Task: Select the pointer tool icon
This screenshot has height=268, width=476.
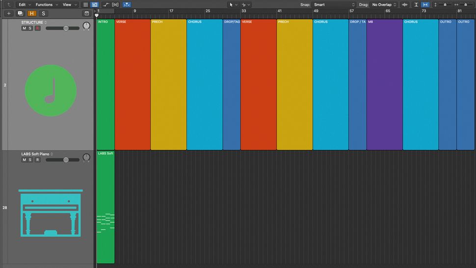Action: coord(231,4)
